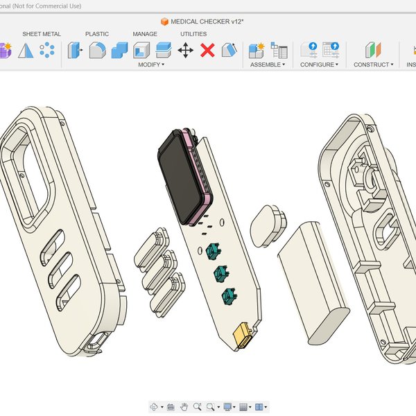Select the circular dots pattern tool

pos(47,50)
